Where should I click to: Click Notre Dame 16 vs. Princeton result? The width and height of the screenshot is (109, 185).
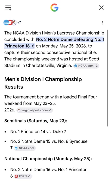point(49,173)
